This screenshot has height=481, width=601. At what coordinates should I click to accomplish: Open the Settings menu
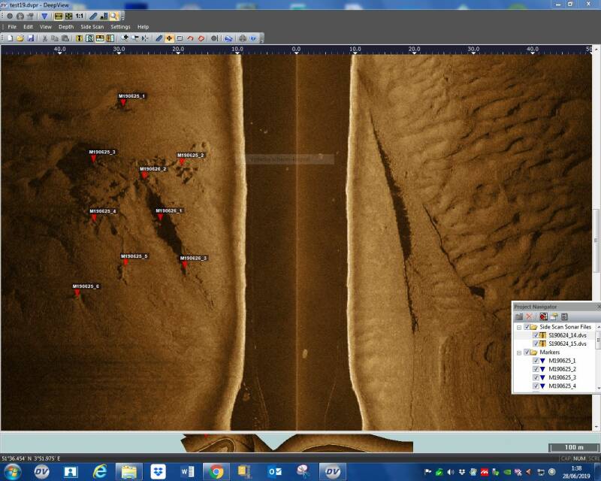pyautogui.click(x=120, y=27)
